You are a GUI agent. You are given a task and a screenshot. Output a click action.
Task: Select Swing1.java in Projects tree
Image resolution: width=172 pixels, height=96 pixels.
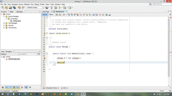coord(17,21)
